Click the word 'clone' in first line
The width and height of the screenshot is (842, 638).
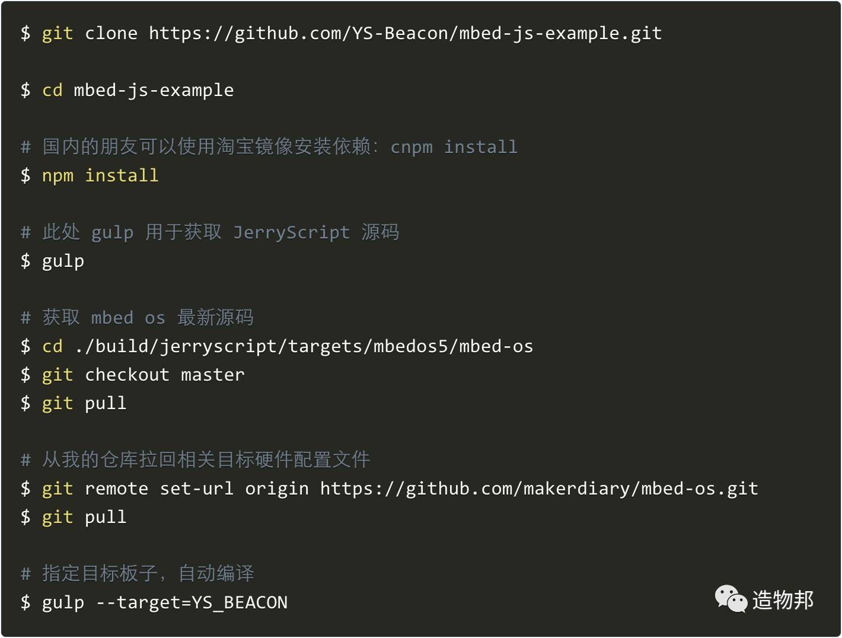click(111, 33)
